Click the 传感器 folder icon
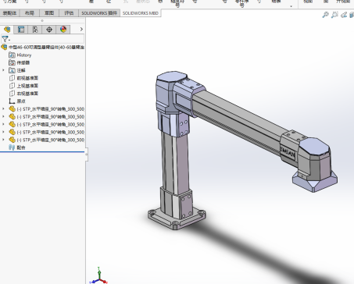 [12, 62]
